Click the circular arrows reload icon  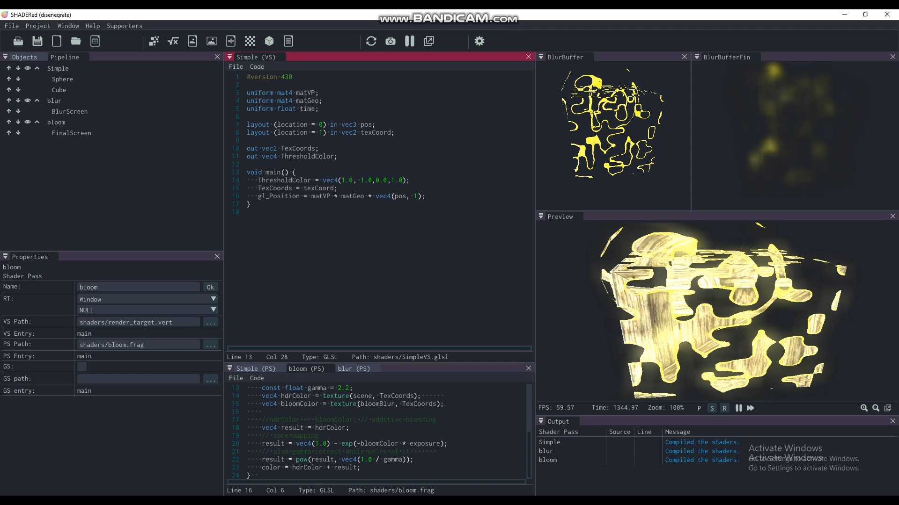pyautogui.click(x=371, y=41)
